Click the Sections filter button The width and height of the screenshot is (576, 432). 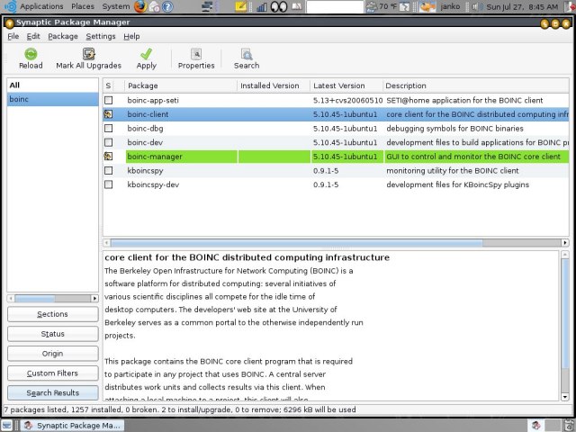[x=53, y=314]
